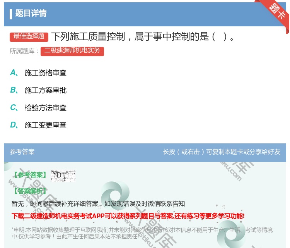Select option B 施工方案审批
The image size is (290, 248).
click(38, 90)
